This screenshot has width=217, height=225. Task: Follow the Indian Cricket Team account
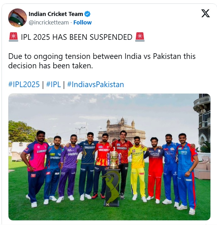click(x=82, y=23)
